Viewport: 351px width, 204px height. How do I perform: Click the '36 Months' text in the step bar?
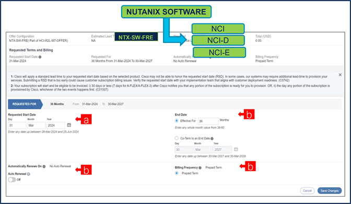tap(57, 104)
